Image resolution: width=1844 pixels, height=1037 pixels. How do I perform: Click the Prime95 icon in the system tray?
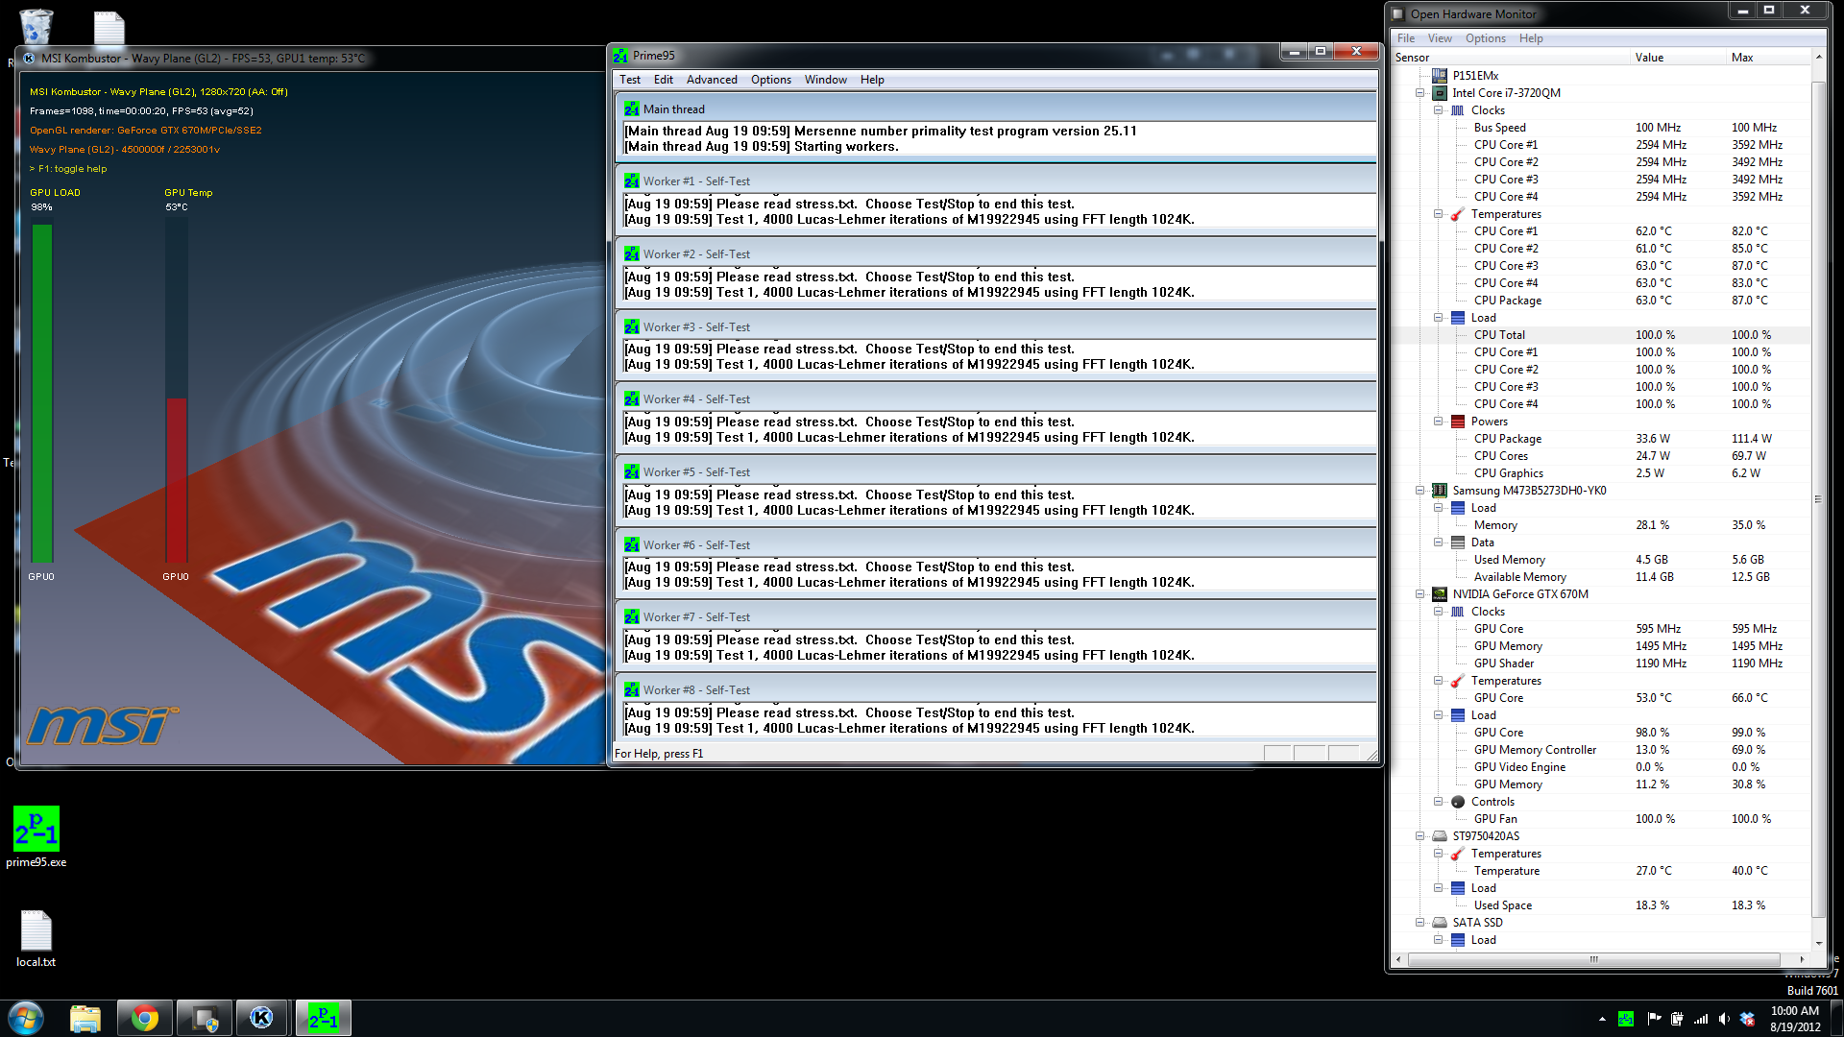[1626, 1019]
